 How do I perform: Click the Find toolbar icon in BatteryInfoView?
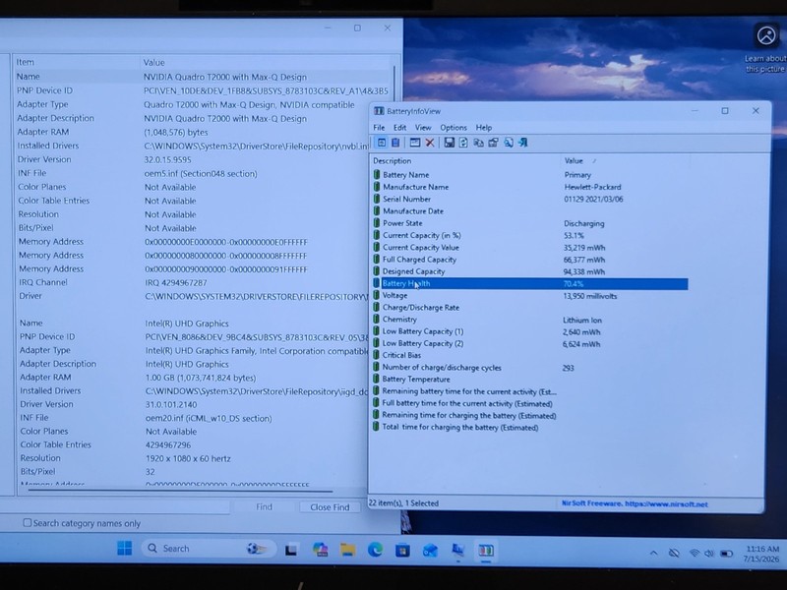tap(509, 143)
